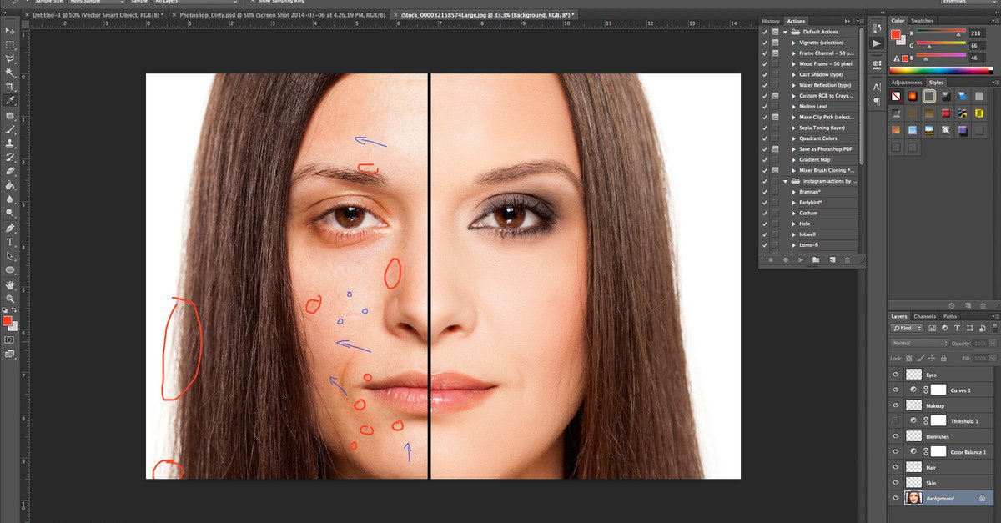Open the Swatches tab

point(923,20)
